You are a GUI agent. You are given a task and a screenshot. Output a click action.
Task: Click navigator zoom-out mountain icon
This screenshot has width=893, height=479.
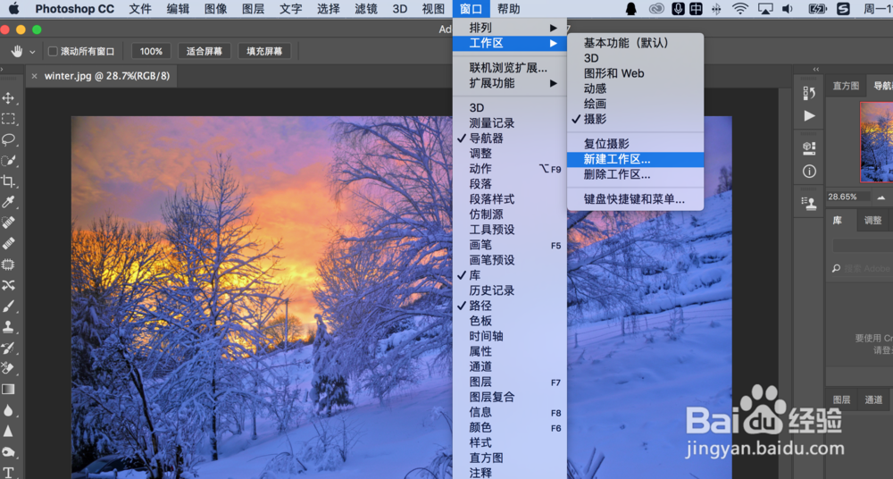point(881,197)
